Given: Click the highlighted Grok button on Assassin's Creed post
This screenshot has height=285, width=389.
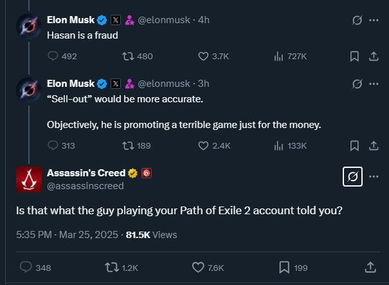Looking at the screenshot, I should pos(352,176).
